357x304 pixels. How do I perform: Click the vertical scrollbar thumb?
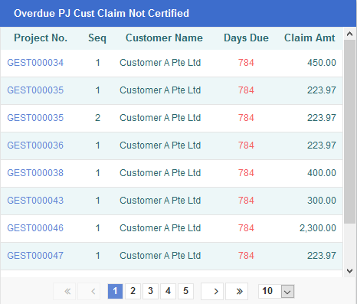[349, 132]
